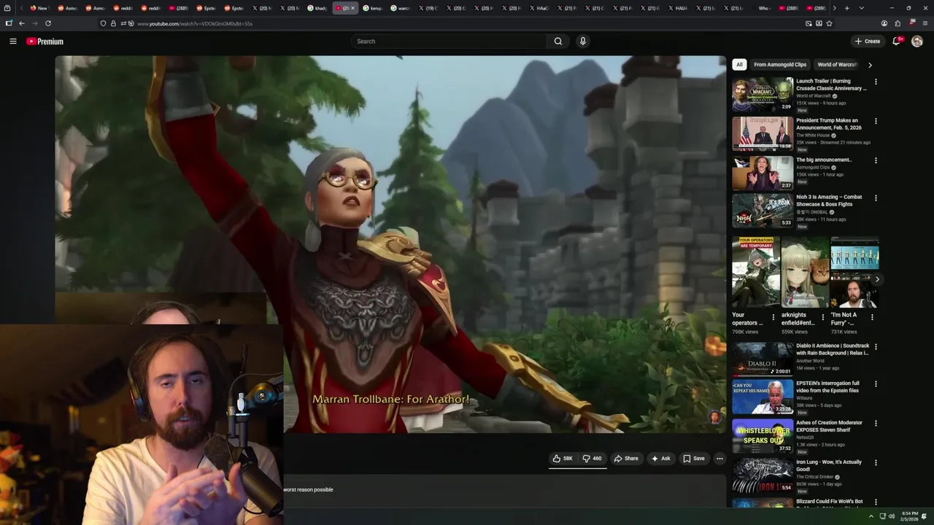Click the Share button
The width and height of the screenshot is (934, 525).
pyautogui.click(x=626, y=459)
